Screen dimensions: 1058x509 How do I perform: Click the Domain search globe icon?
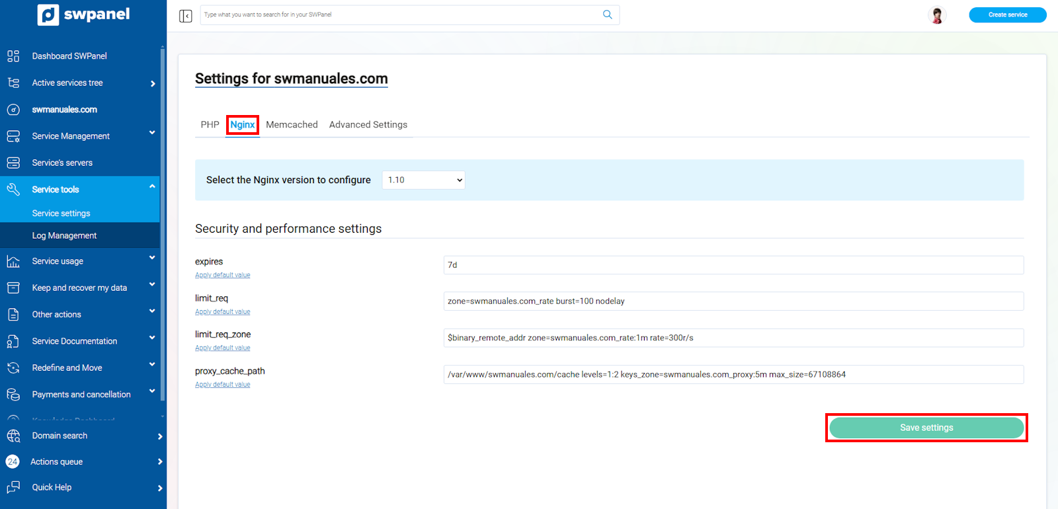coord(13,436)
